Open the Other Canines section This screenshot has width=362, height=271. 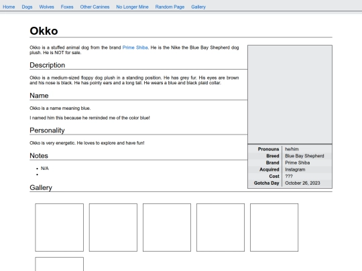95,7
